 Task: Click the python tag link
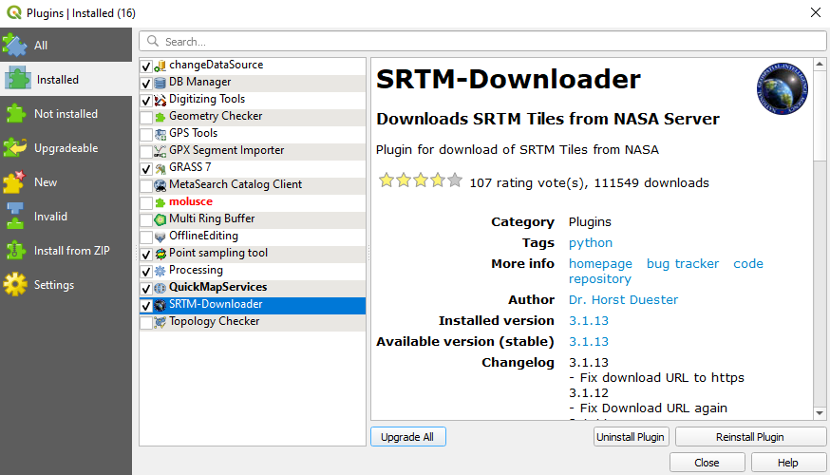[590, 243]
